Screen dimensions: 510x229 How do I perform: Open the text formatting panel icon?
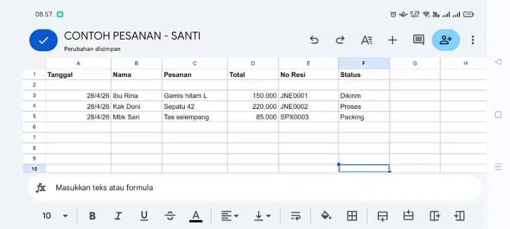[367, 40]
